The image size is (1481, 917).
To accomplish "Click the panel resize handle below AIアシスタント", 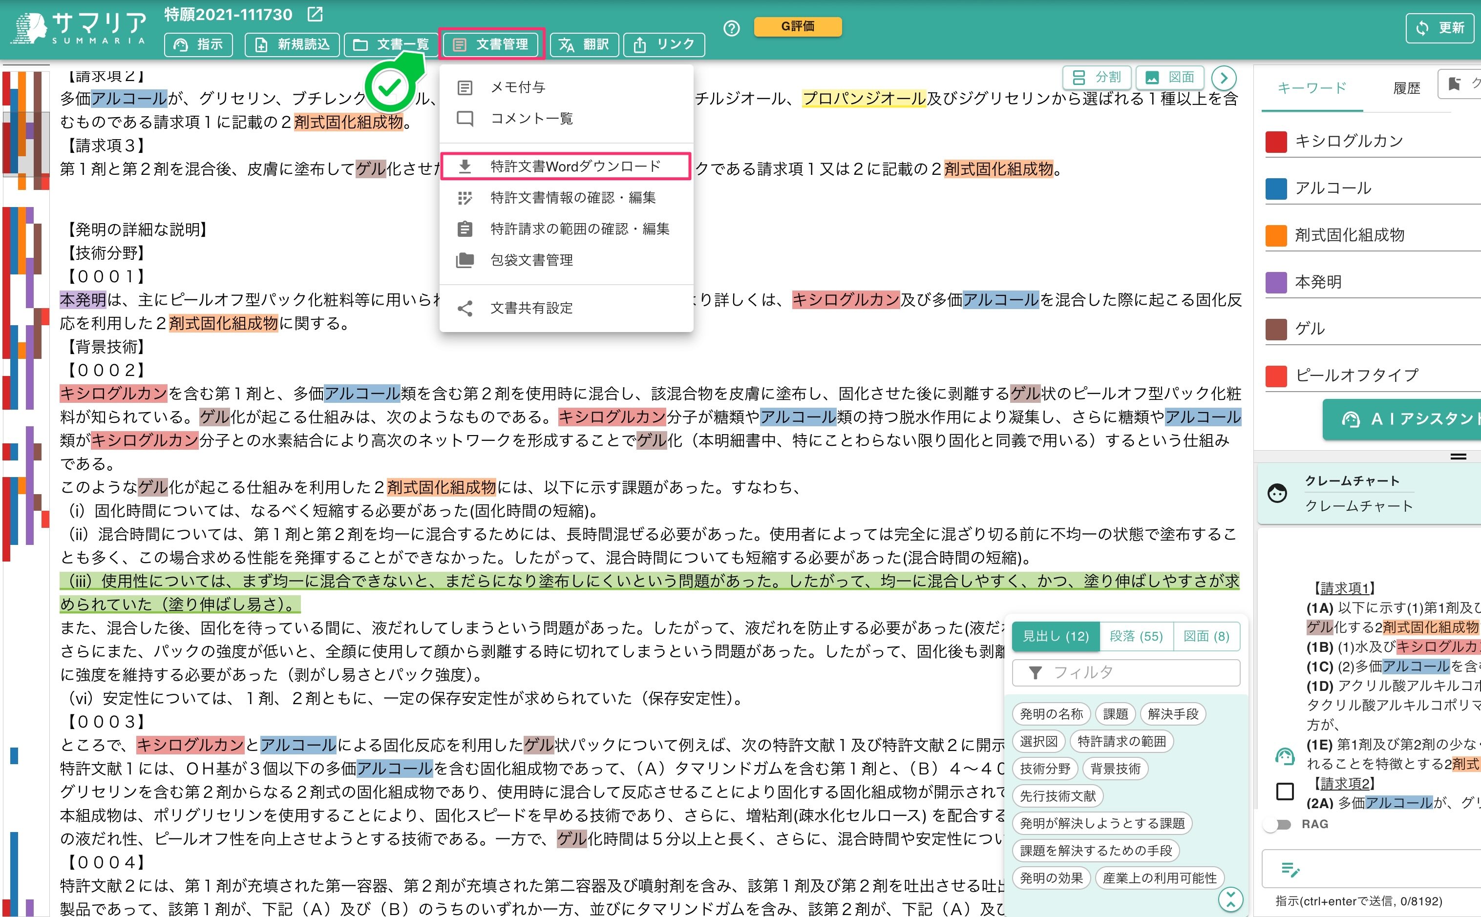I will [x=1459, y=457].
